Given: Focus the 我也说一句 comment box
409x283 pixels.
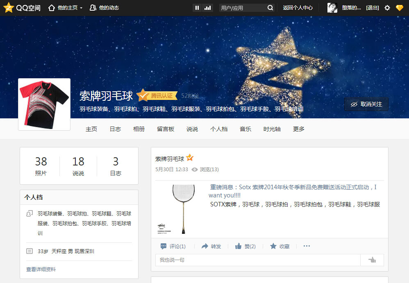Looking at the screenshot, I should click(258, 260).
